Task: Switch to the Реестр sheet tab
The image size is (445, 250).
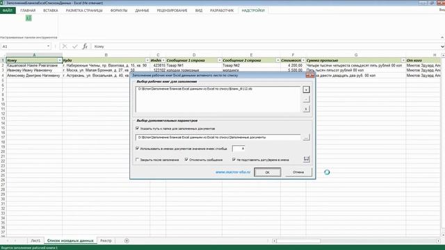Action: pyautogui.click(x=106, y=241)
